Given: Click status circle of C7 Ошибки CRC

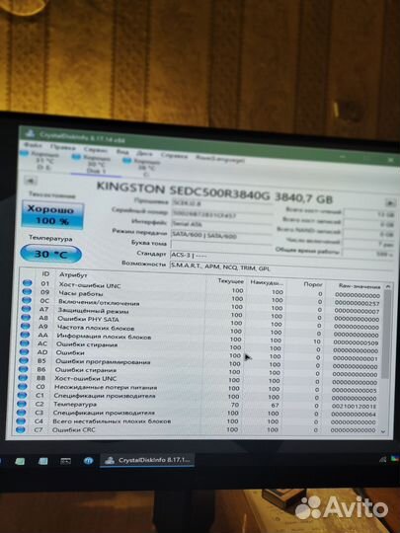Looking at the screenshot, I should click(x=21, y=429).
